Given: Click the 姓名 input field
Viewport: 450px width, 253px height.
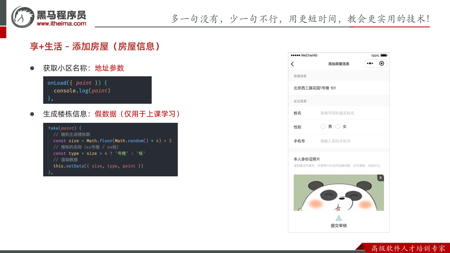Looking at the screenshot, I should click(352, 113).
